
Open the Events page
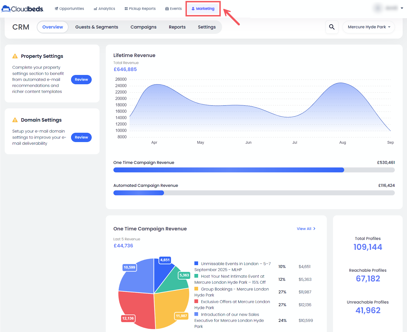click(x=173, y=9)
